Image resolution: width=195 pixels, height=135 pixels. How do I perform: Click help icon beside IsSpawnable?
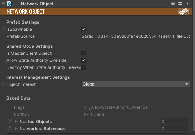tap(3, 29)
